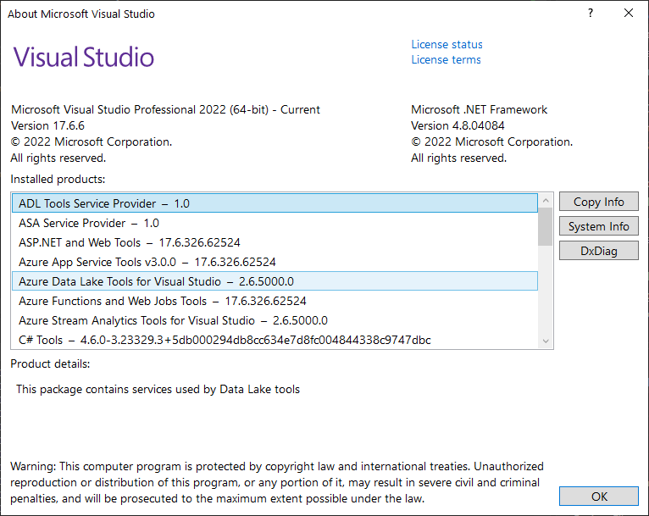The width and height of the screenshot is (649, 516).
Task: Click the Data Lake tools product details text
Action: point(158,390)
